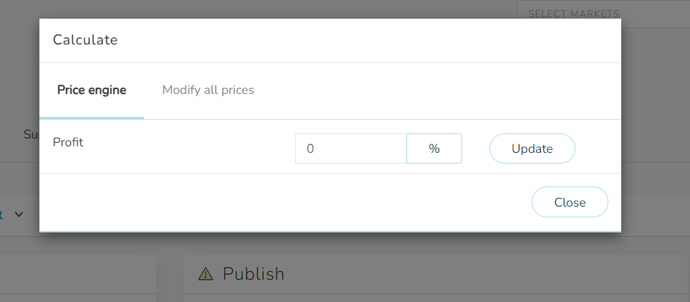Viewport: 690px width, 302px height.
Task: Focus the Profit value input field
Action: coord(350,148)
